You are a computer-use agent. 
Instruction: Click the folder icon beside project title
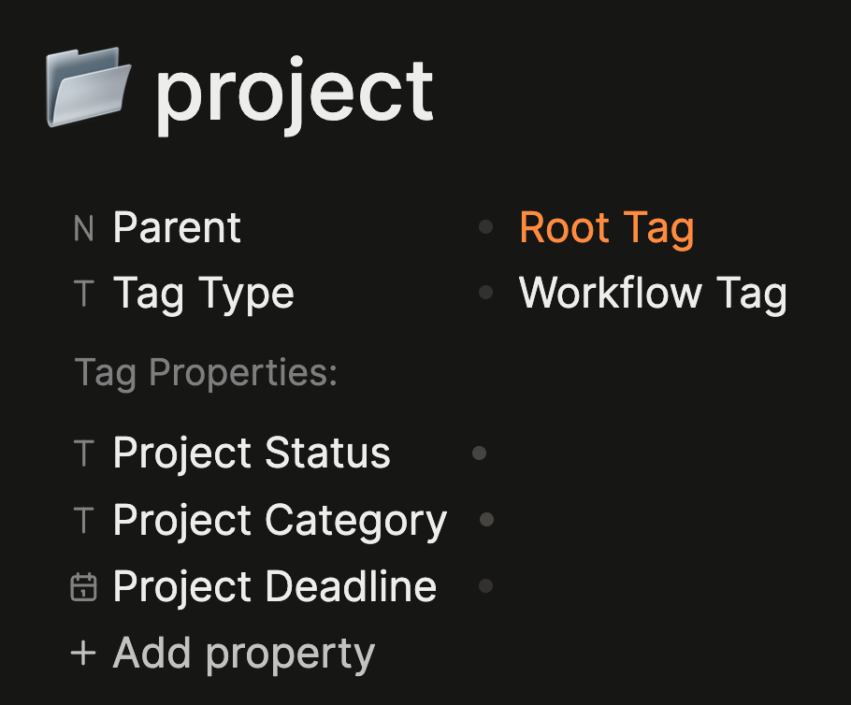point(89,87)
